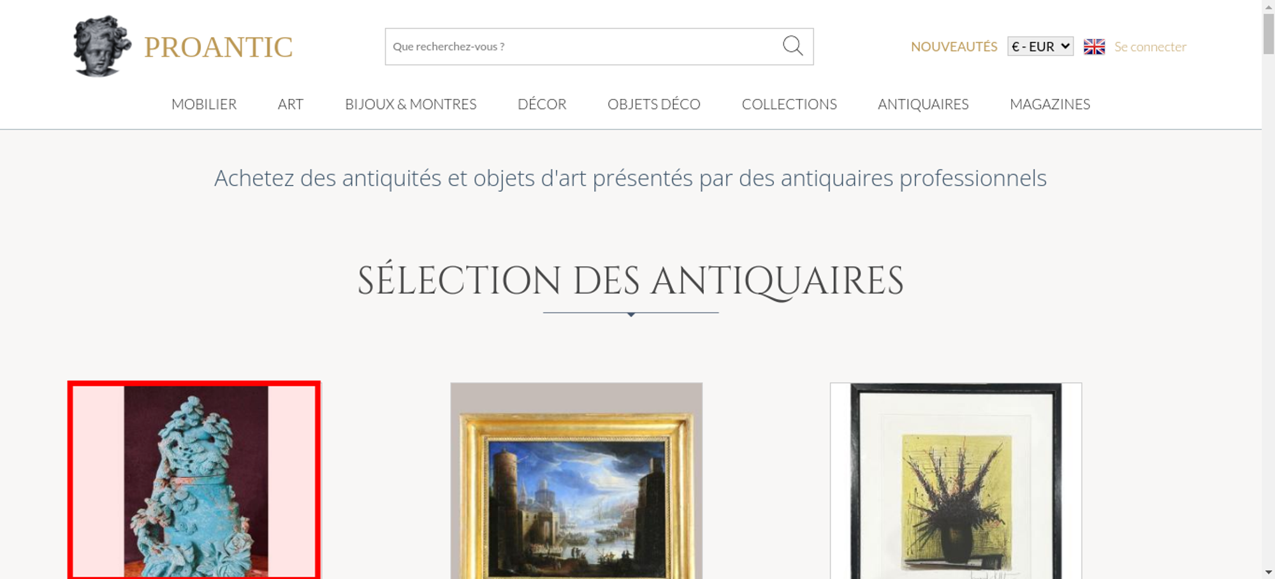1275x579 pixels.
Task: Click the magnifying glass search icon
Action: point(792,46)
